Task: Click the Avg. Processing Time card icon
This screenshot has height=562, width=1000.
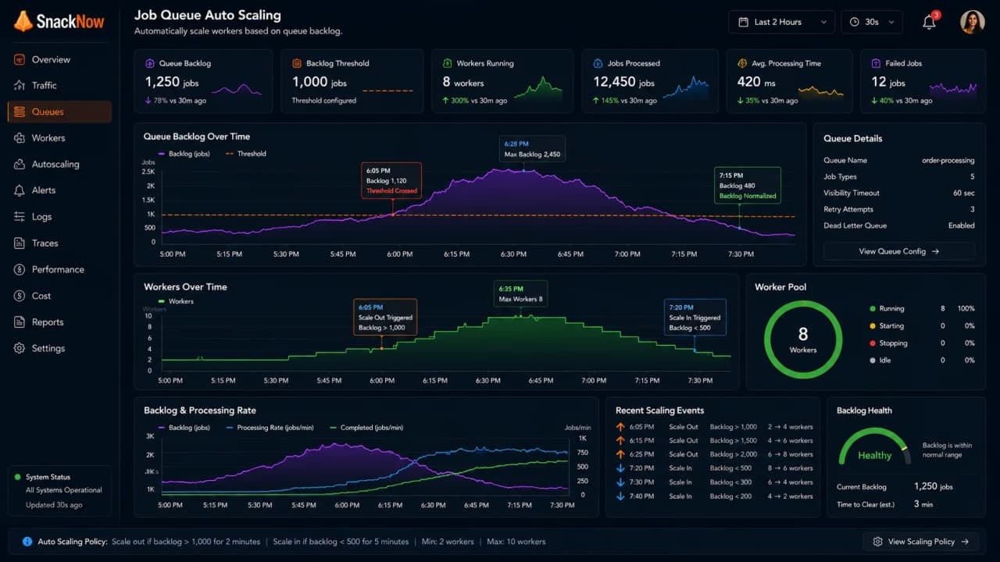Action: click(743, 63)
